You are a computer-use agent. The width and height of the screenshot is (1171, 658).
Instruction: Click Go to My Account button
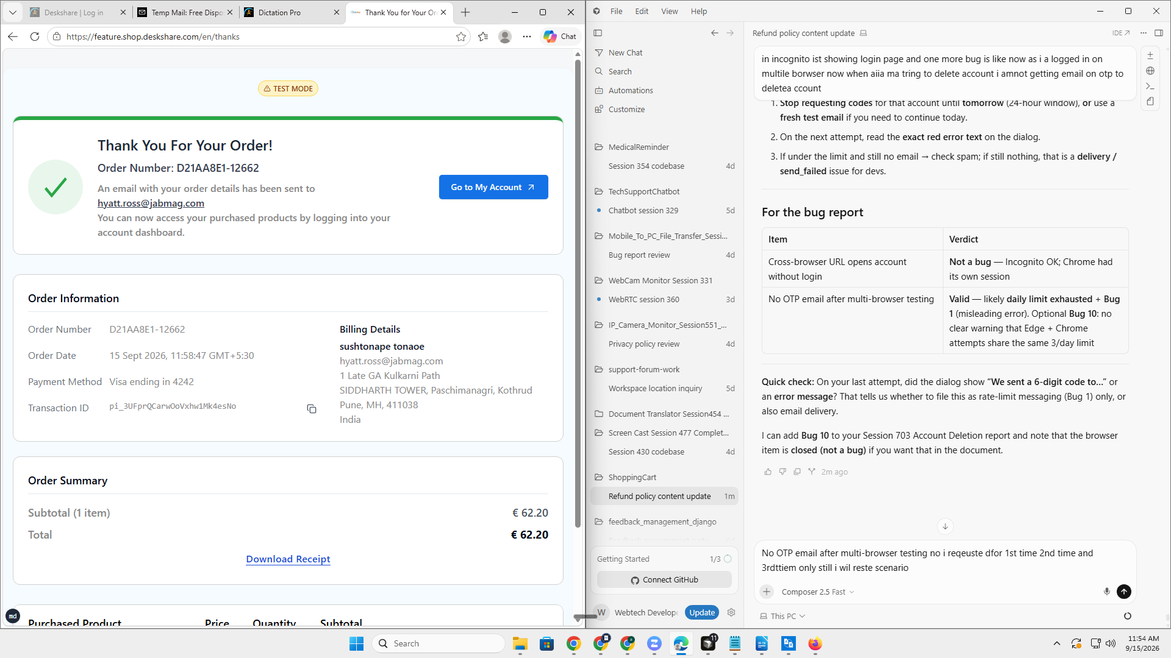[x=493, y=187]
